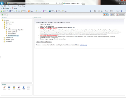Collapse the Packages tree node
The image size is (126, 98).
click(x=3, y=28)
